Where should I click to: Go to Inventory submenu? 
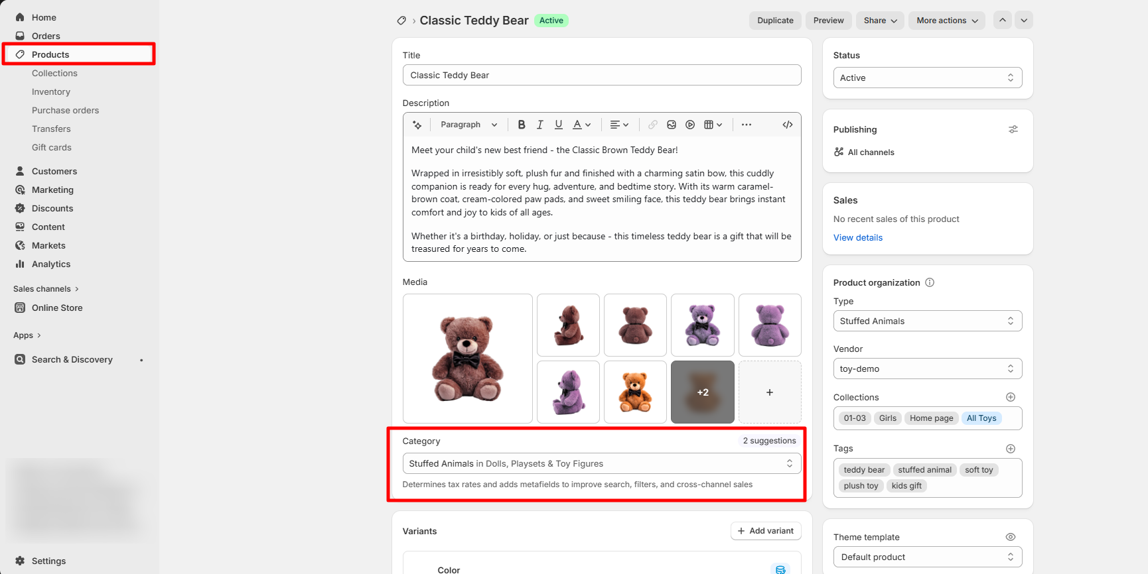point(51,91)
